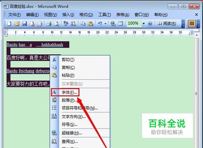Click the vertical scrollbar thumb
203x148 pixels.
197,94
